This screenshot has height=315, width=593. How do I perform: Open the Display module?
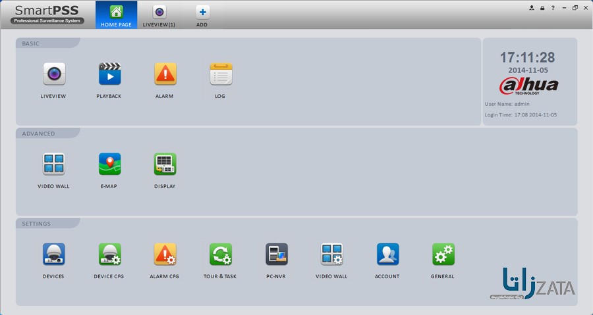tap(165, 164)
